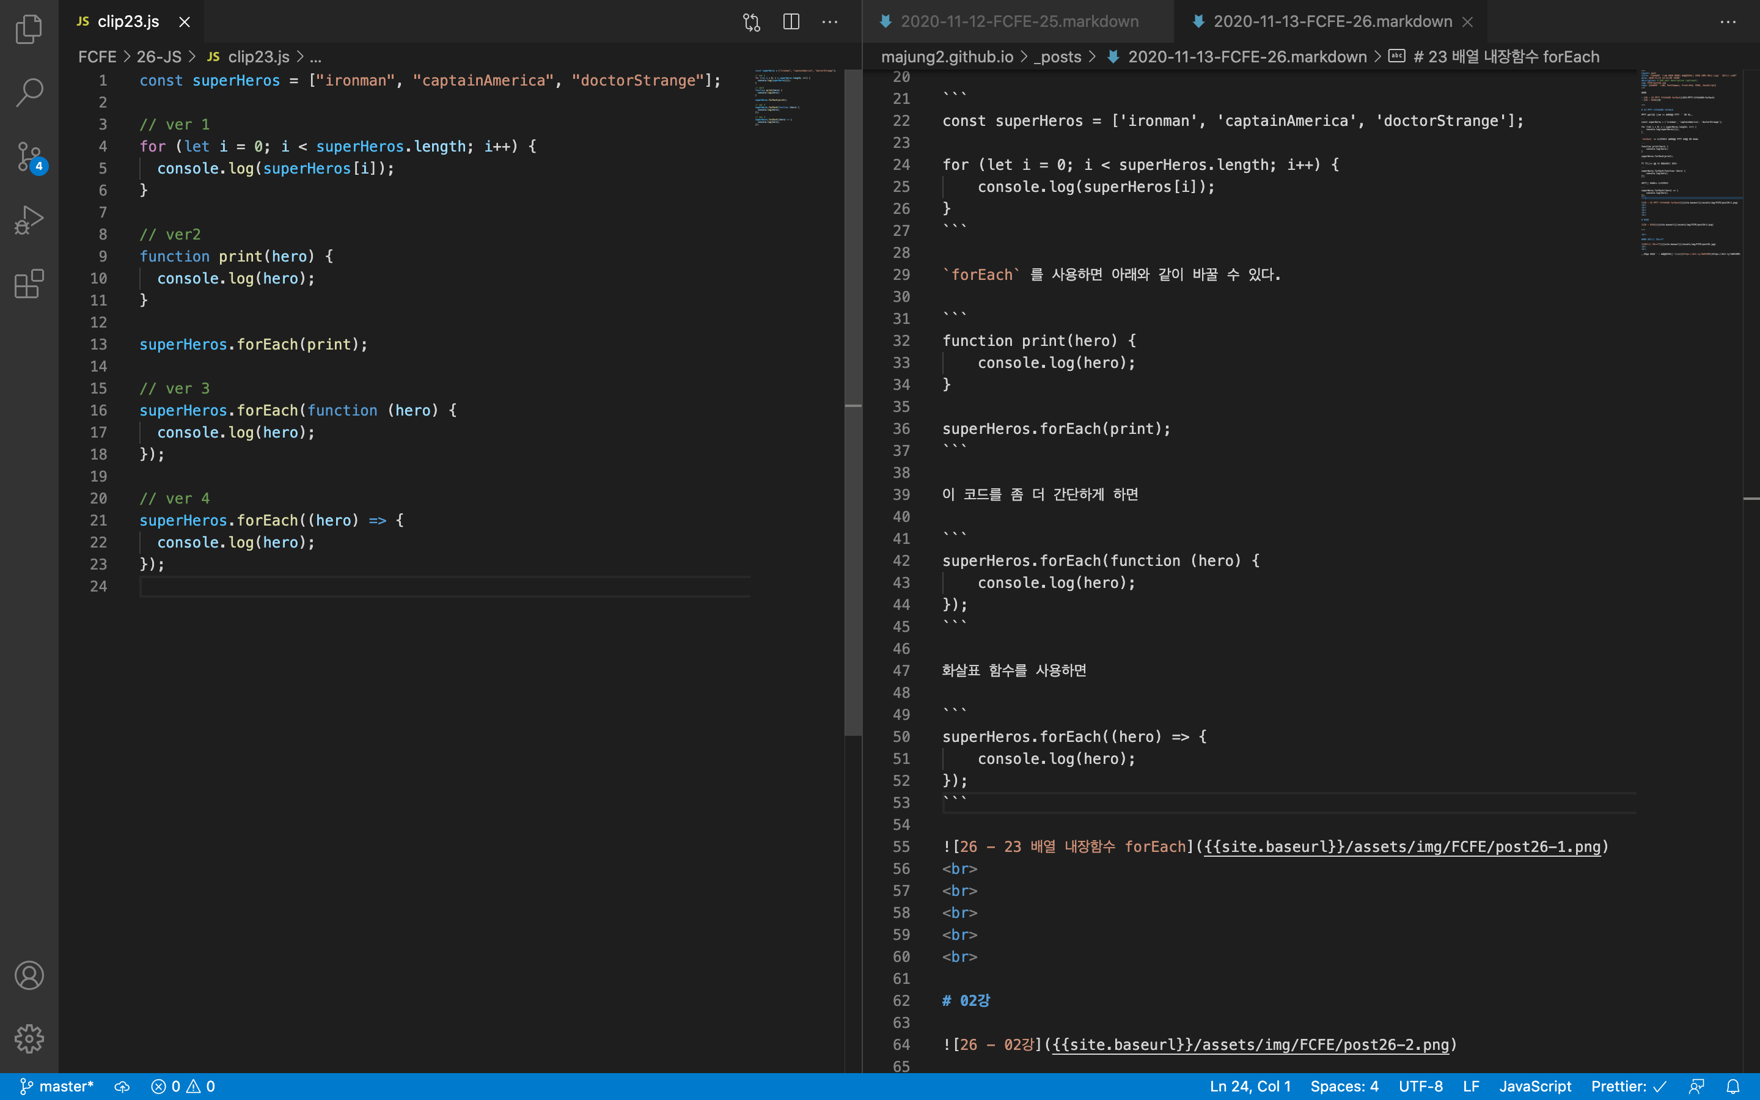Image resolution: width=1760 pixels, height=1100 pixels.
Task: Open the post26-2.png image link
Action: (1250, 1045)
